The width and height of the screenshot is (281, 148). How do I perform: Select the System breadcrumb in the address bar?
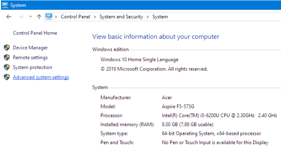[160, 17]
